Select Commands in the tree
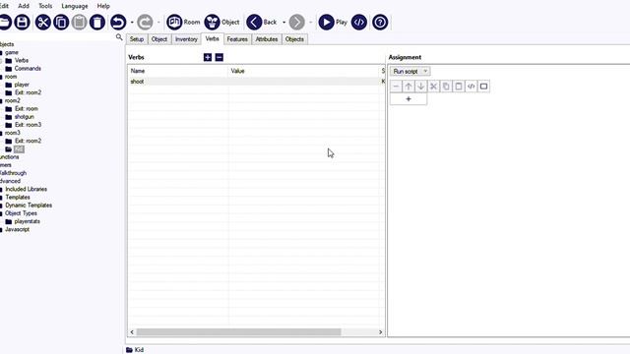 (28, 69)
